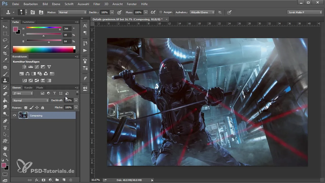This screenshot has width=325, height=183.
Task: Open the Aufnehm. sample dropdown
Action: [x=202, y=12]
